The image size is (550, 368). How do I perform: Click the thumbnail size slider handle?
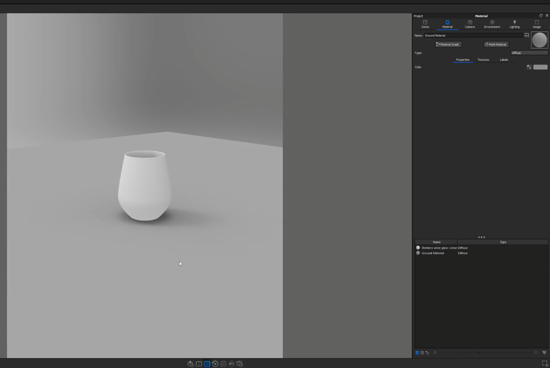click(478, 353)
